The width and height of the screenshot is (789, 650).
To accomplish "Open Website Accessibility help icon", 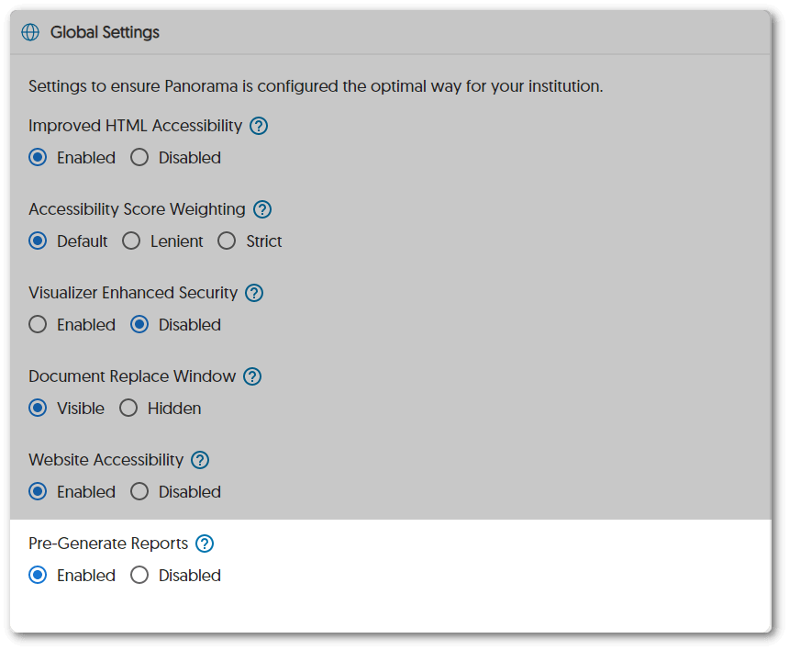I will pyautogui.click(x=200, y=460).
